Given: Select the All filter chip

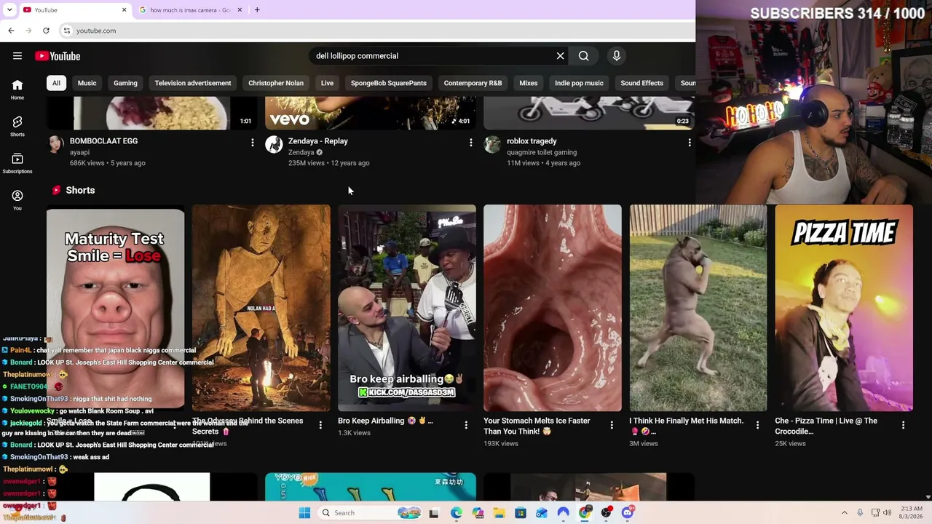Looking at the screenshot, I should (x=56, y=83).
